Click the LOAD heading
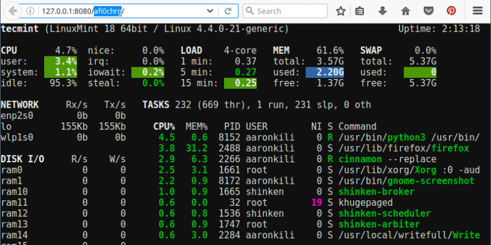Screen dimensions: 491x245 point(191,51)
